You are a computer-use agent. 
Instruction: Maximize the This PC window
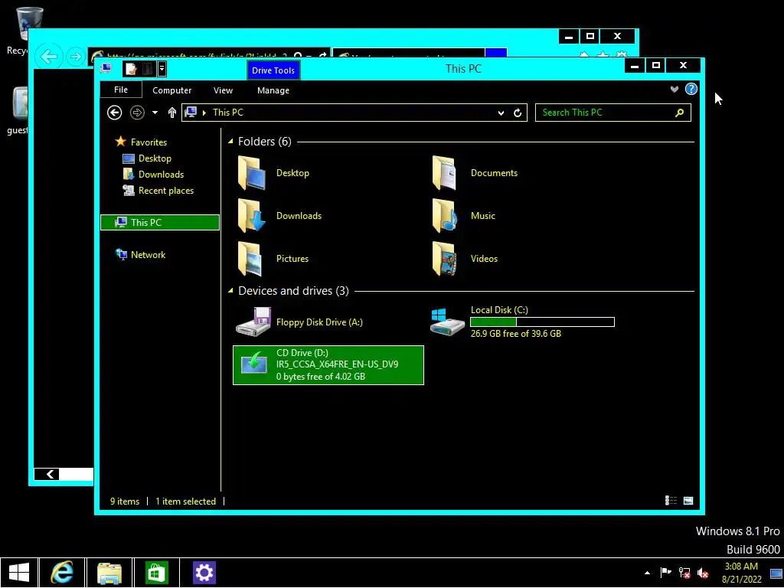tap(656, 66)
